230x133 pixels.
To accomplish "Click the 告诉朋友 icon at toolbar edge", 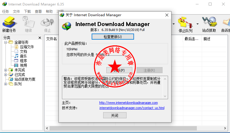I will (226, 24).
